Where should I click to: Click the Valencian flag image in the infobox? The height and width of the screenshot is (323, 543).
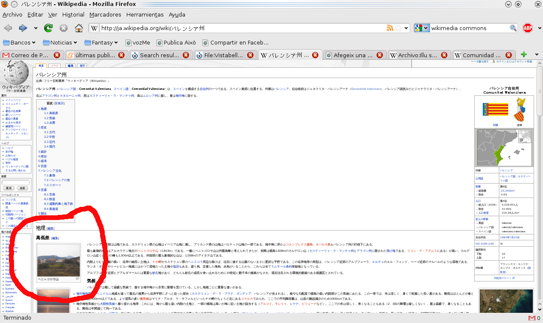coord(495,109)
